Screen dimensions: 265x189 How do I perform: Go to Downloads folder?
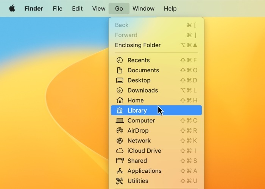(x=156, y=90)
